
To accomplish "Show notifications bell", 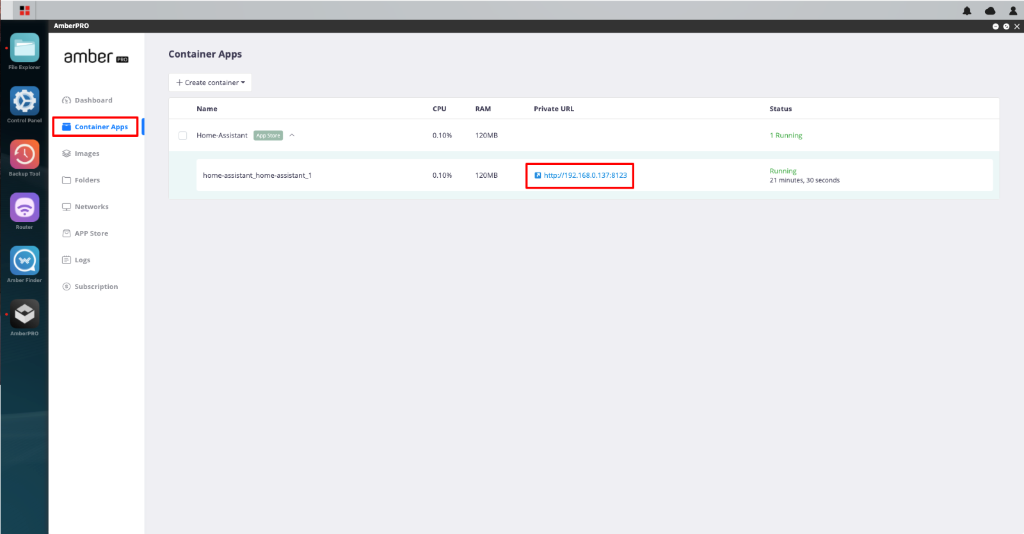I will point(967,10).
